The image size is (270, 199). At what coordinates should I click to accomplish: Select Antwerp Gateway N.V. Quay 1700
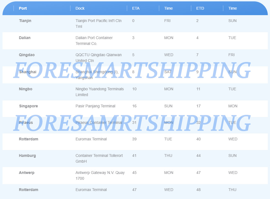pos(100,175)
